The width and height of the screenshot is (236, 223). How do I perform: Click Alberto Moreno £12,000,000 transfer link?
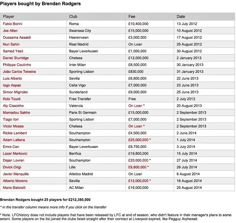[x=138, y=181]
